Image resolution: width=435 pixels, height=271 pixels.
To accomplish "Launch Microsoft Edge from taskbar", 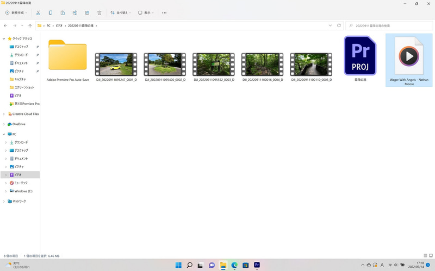I will click(x=234, y=265).
